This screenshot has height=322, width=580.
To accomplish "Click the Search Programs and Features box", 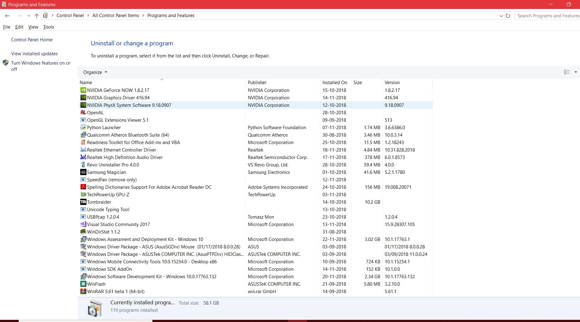I will coord(547,16).
